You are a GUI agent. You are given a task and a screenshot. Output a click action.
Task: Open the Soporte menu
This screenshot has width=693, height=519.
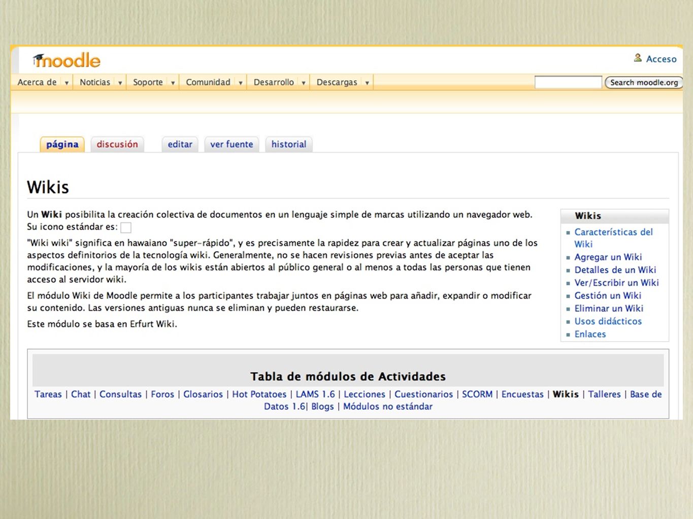(x=148, y=82)
